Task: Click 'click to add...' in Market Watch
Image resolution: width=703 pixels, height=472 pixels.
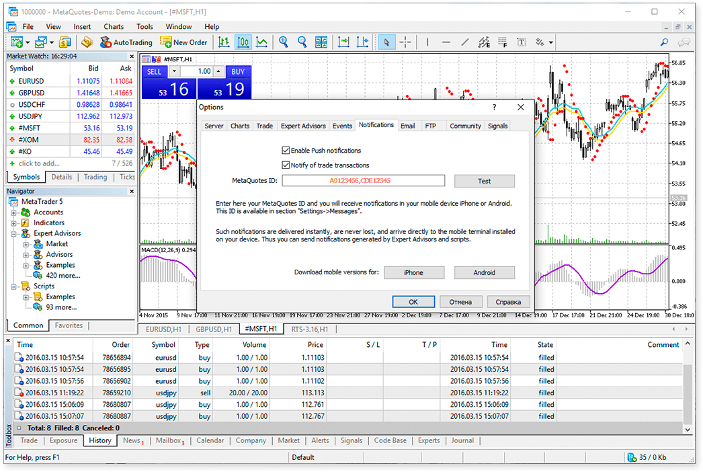Action: click(x=39, y=164)
